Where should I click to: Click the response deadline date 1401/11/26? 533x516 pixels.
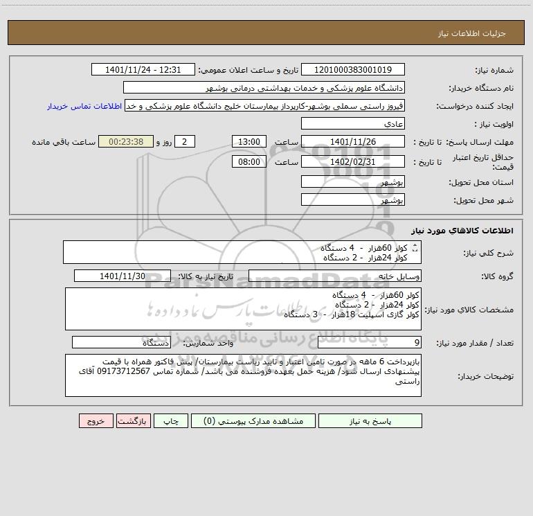point(353,141)
